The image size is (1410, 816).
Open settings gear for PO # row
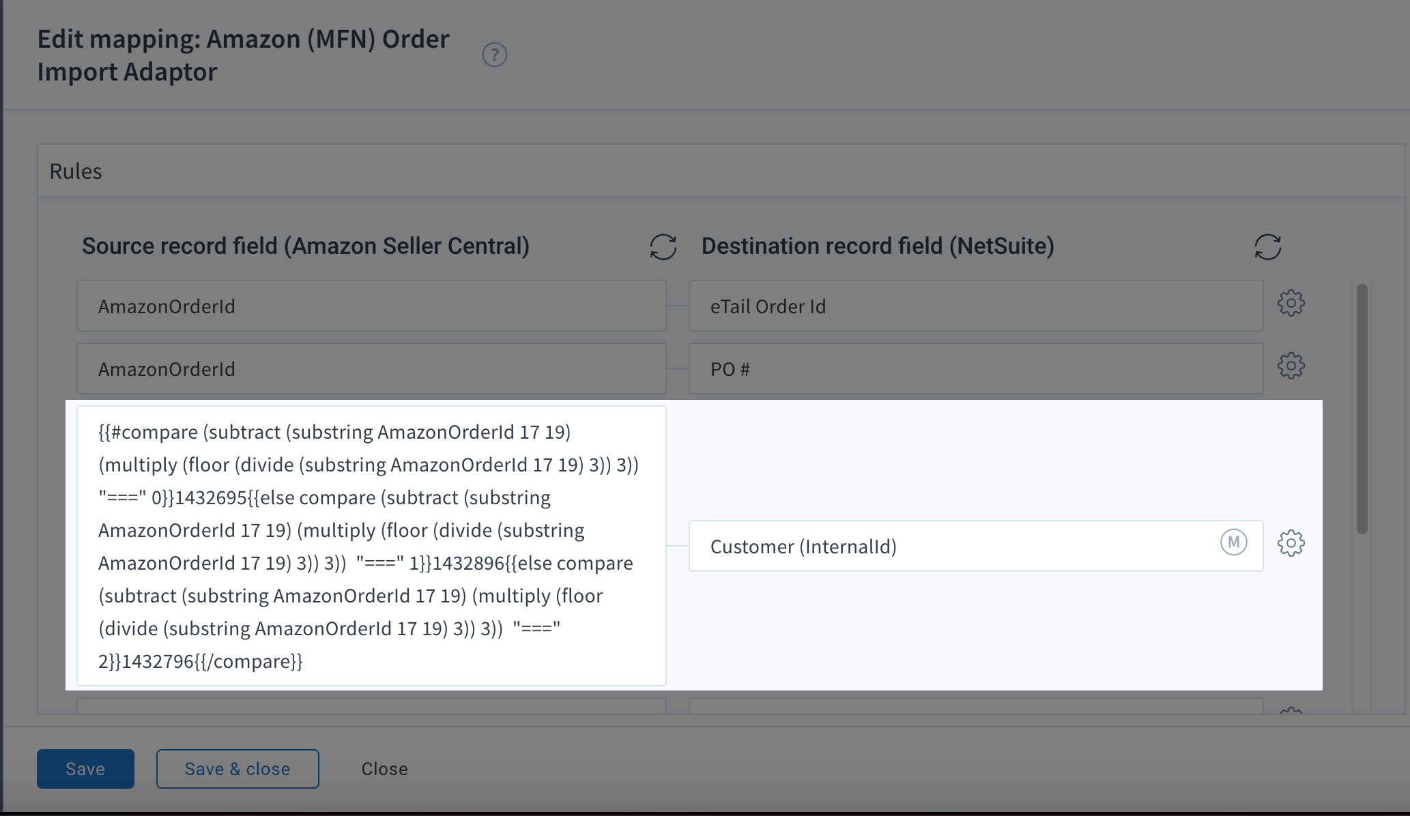coord(1291,366)
